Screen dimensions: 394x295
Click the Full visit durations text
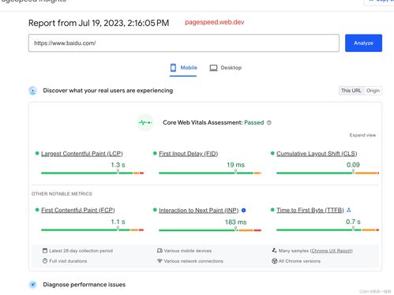(68, 261)
